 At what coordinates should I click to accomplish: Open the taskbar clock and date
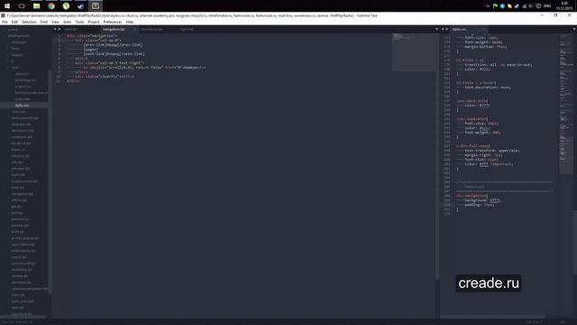coord(564,6)
